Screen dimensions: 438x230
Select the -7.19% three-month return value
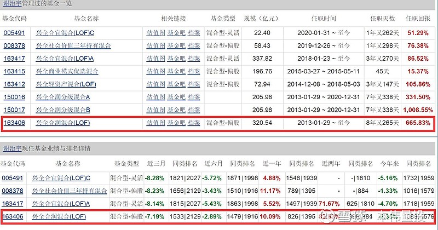coord(154,217)
